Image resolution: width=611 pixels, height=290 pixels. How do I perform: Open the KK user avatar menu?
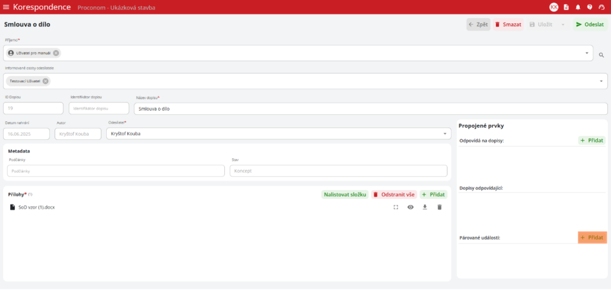(x=554, y=7)
